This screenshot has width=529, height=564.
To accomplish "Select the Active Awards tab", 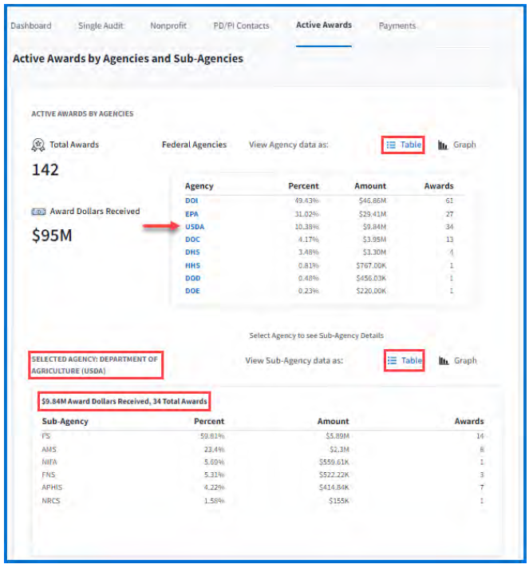I will [323, 26].
